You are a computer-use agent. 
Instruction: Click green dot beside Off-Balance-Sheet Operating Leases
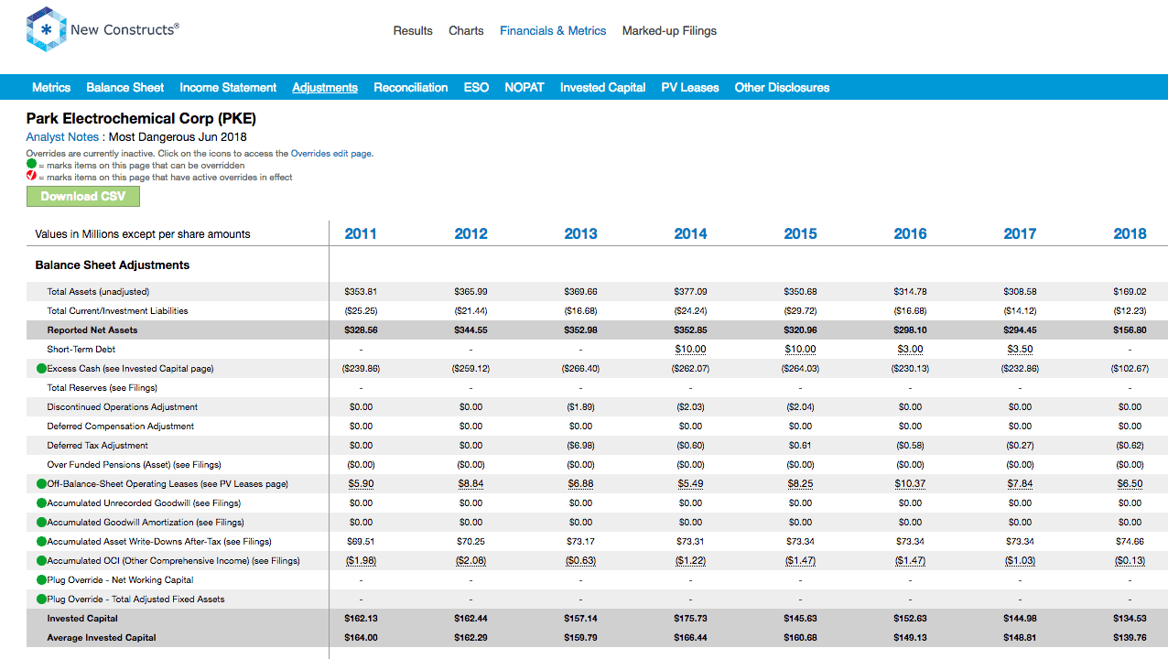tap(41, 483)
